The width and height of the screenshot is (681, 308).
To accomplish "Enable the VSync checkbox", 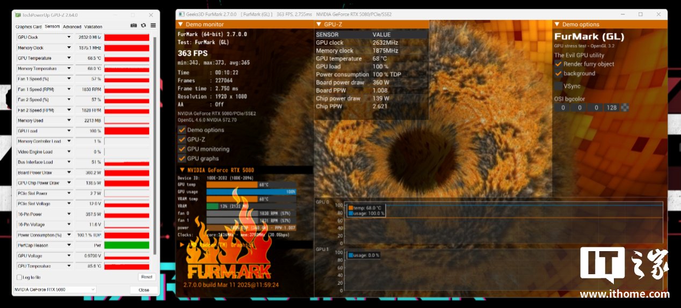I will click(x=559, y=86).
